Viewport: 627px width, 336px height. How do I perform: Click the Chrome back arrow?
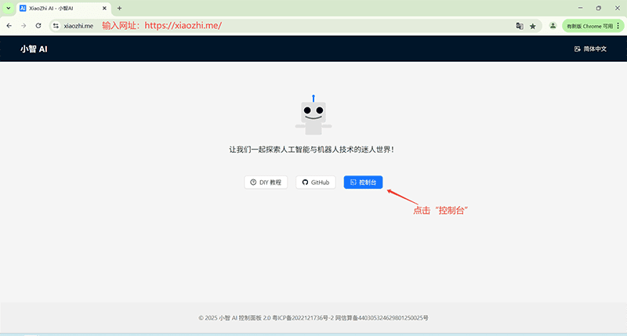click(9, 26)
